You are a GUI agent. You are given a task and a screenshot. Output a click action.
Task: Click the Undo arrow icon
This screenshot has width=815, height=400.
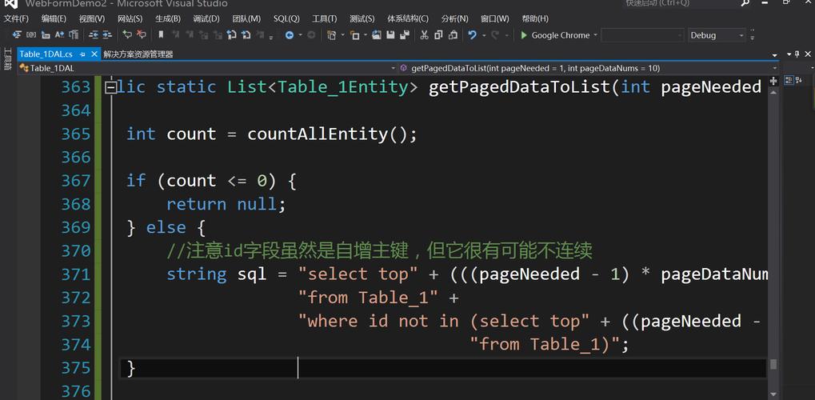coord(472,35)
